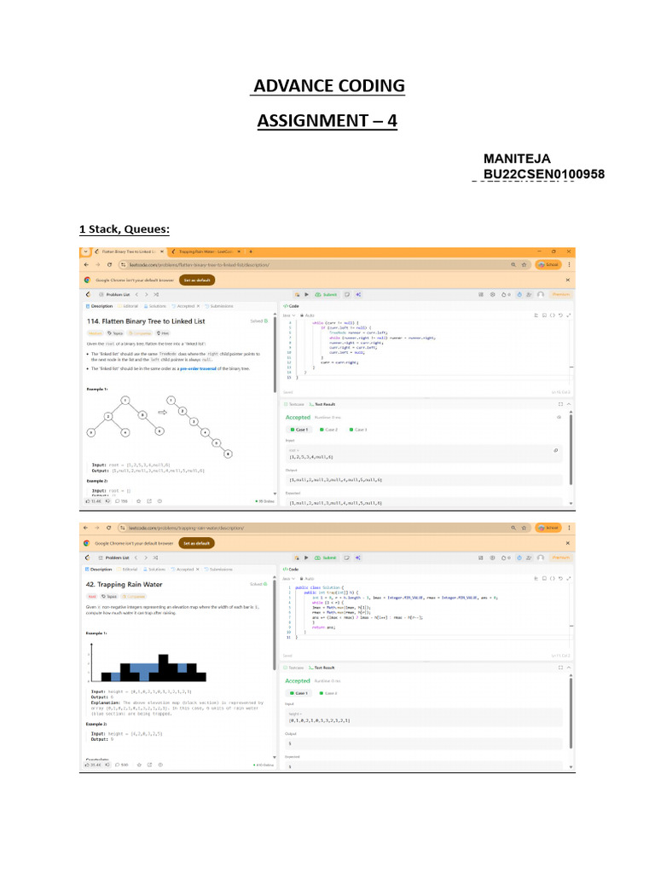The width and height of the screenshot is (655, 873).
Task: Description panel scrollbar in the problem 114 screenshot
Action: (275, 354)
